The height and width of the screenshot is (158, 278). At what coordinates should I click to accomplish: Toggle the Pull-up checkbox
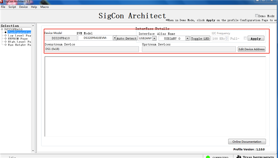pyautogui.click(x=245, y=38)
